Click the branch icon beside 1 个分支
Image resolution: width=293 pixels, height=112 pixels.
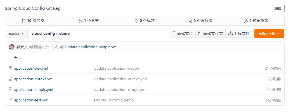click(81, 21)
